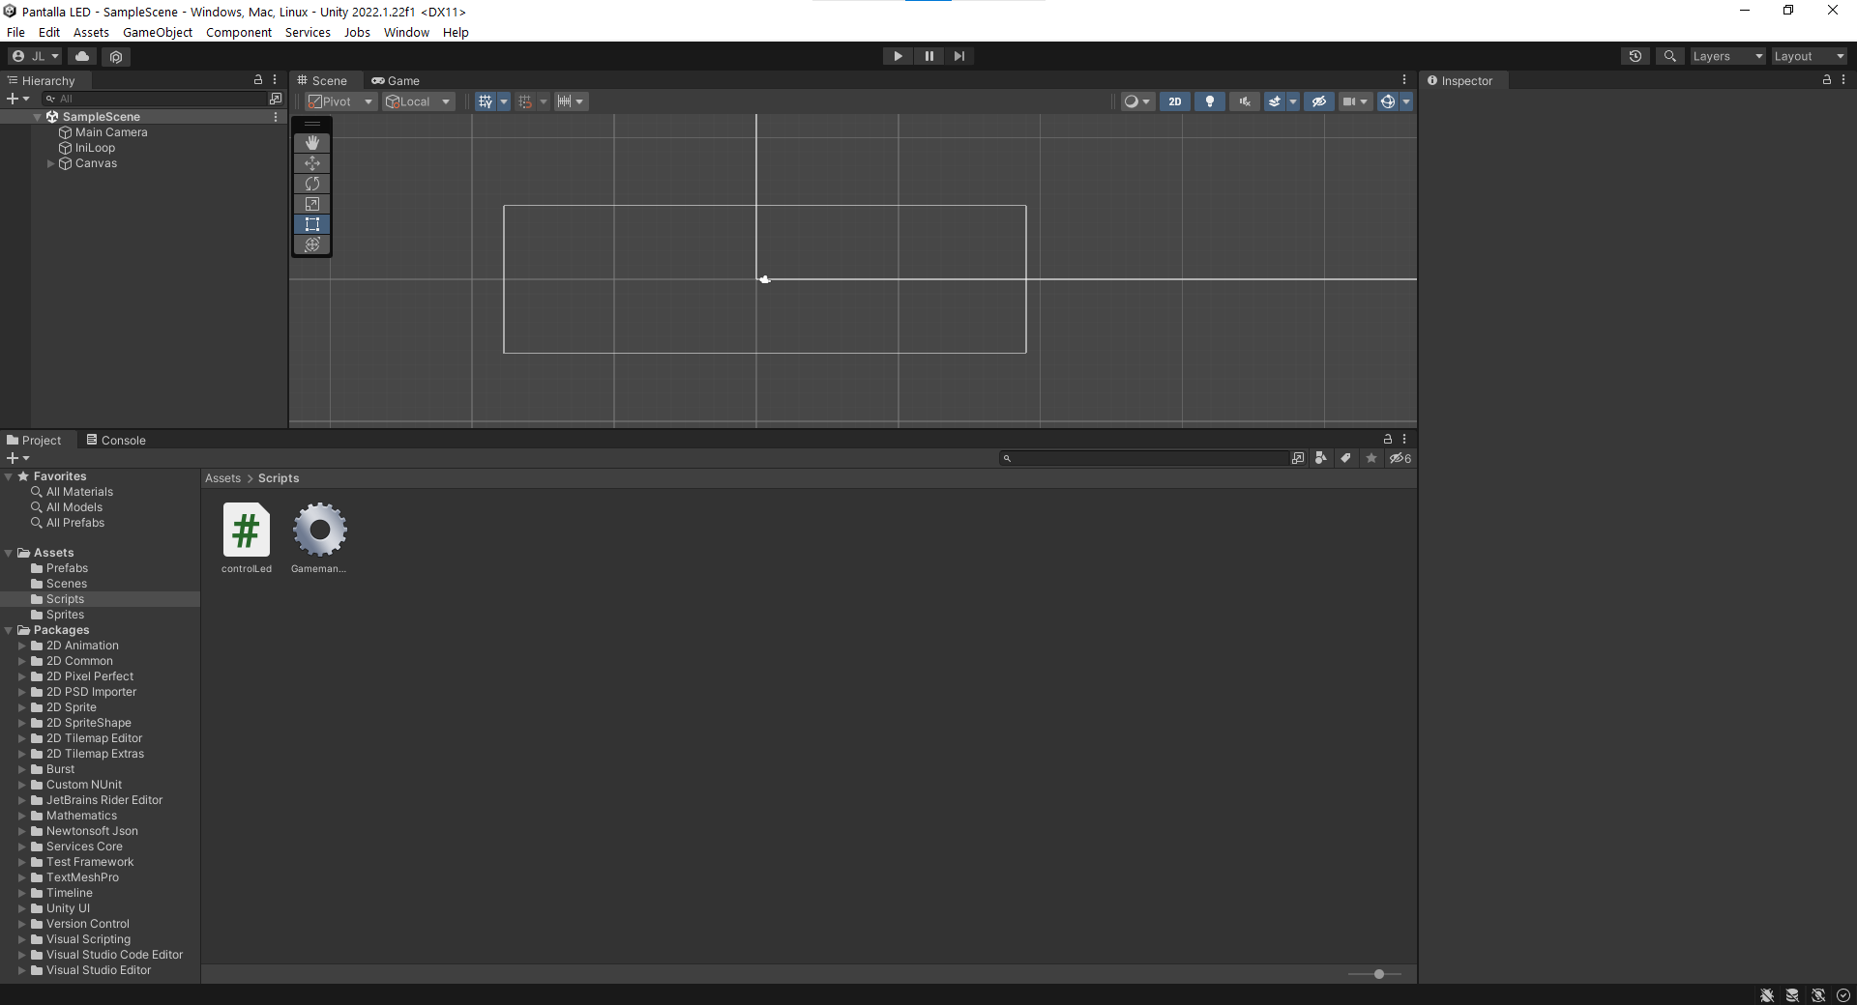This screenshot has height=1005, width=1857.
Task: Click the Assets breadcrumb link
Action: [221, 477]
